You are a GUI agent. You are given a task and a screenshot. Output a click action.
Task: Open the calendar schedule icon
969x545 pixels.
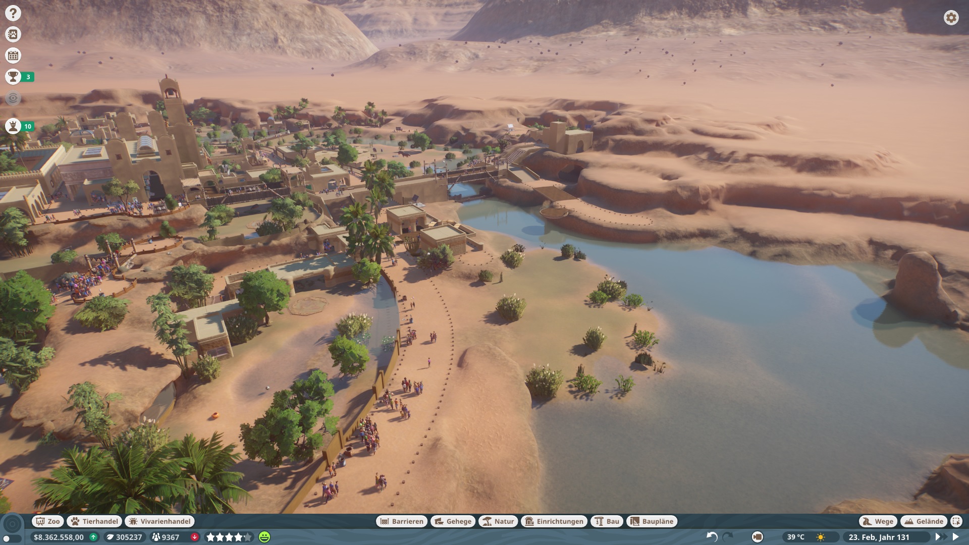point(13,56)
